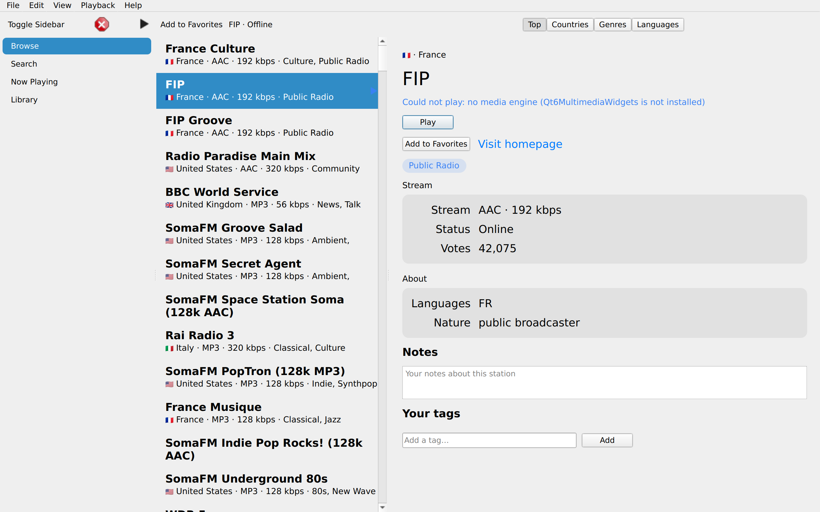Switch to the Languages tab
Image resolution: width=820 pixels, height=512 pixels.
[658, 25]
